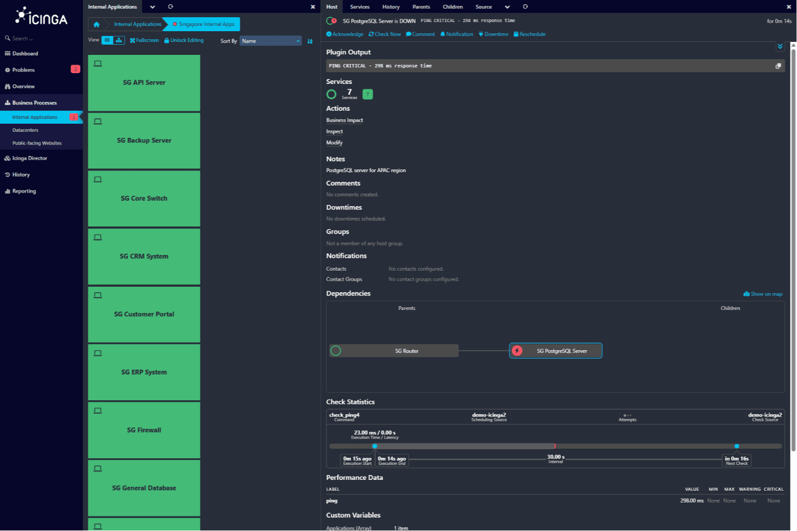The height and width of the screenshot is (531, 797).
Task: Toggle the sort direction icon
Action: coord(310,41)
